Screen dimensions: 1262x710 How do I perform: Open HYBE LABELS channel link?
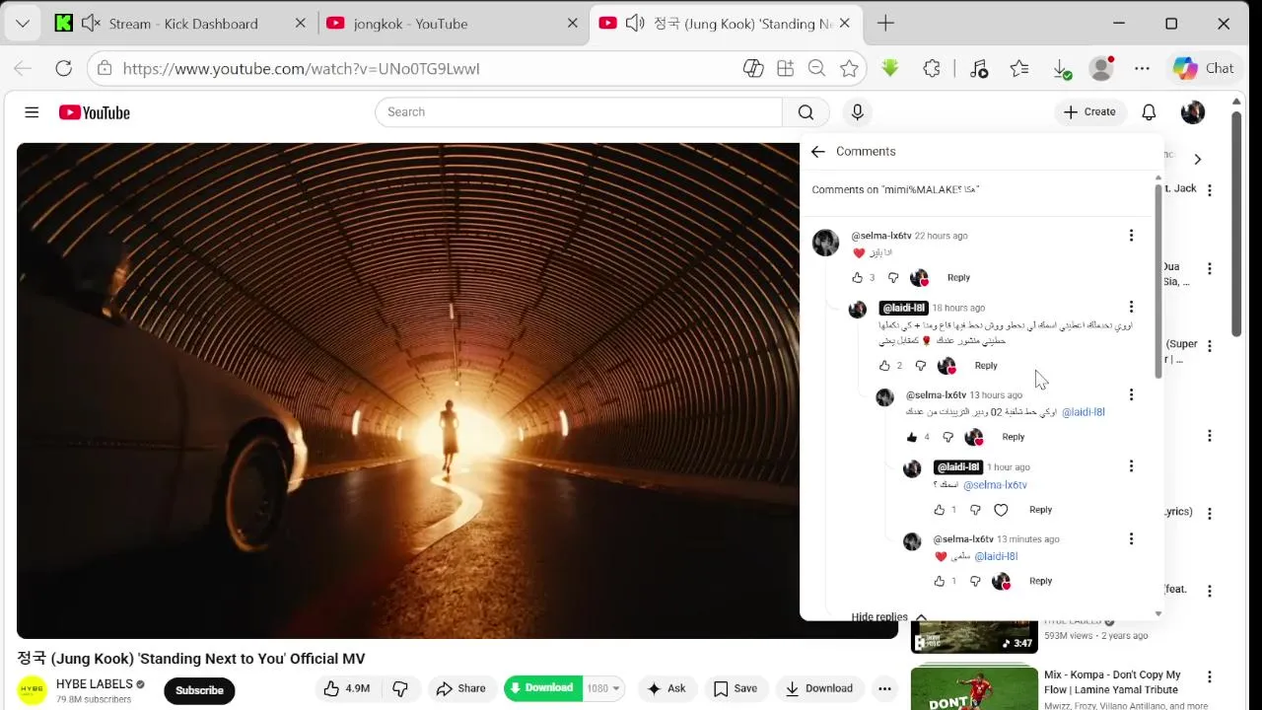(x=95, y=684)
